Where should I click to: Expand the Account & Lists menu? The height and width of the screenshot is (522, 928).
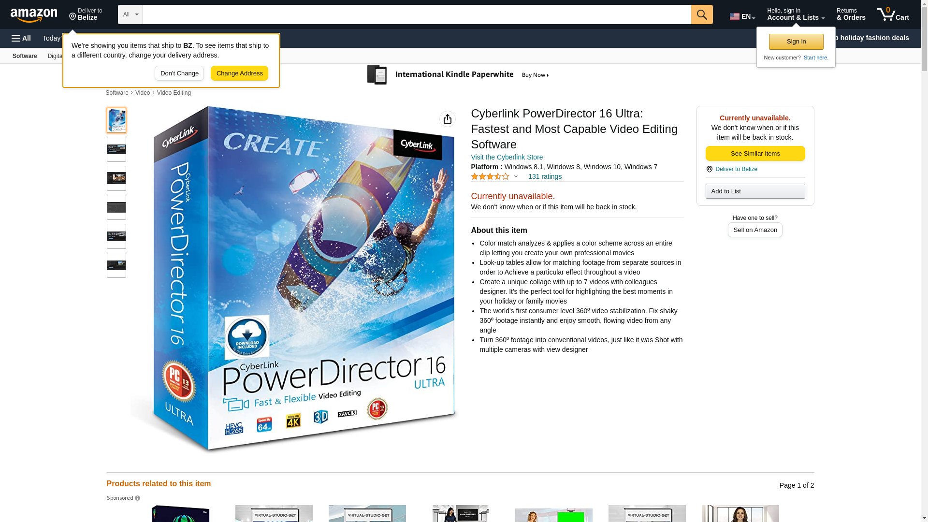coord(796,14)
